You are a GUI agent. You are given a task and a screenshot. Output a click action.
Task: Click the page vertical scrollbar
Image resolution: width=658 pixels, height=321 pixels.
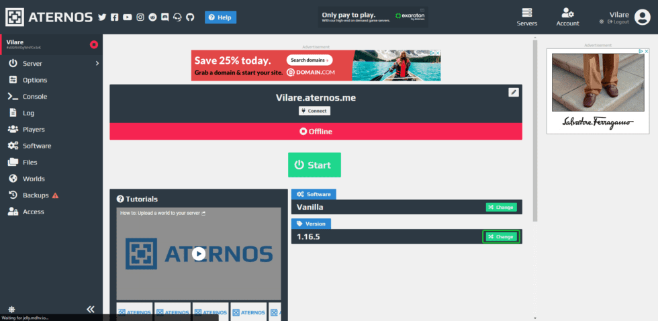[534, 130]
